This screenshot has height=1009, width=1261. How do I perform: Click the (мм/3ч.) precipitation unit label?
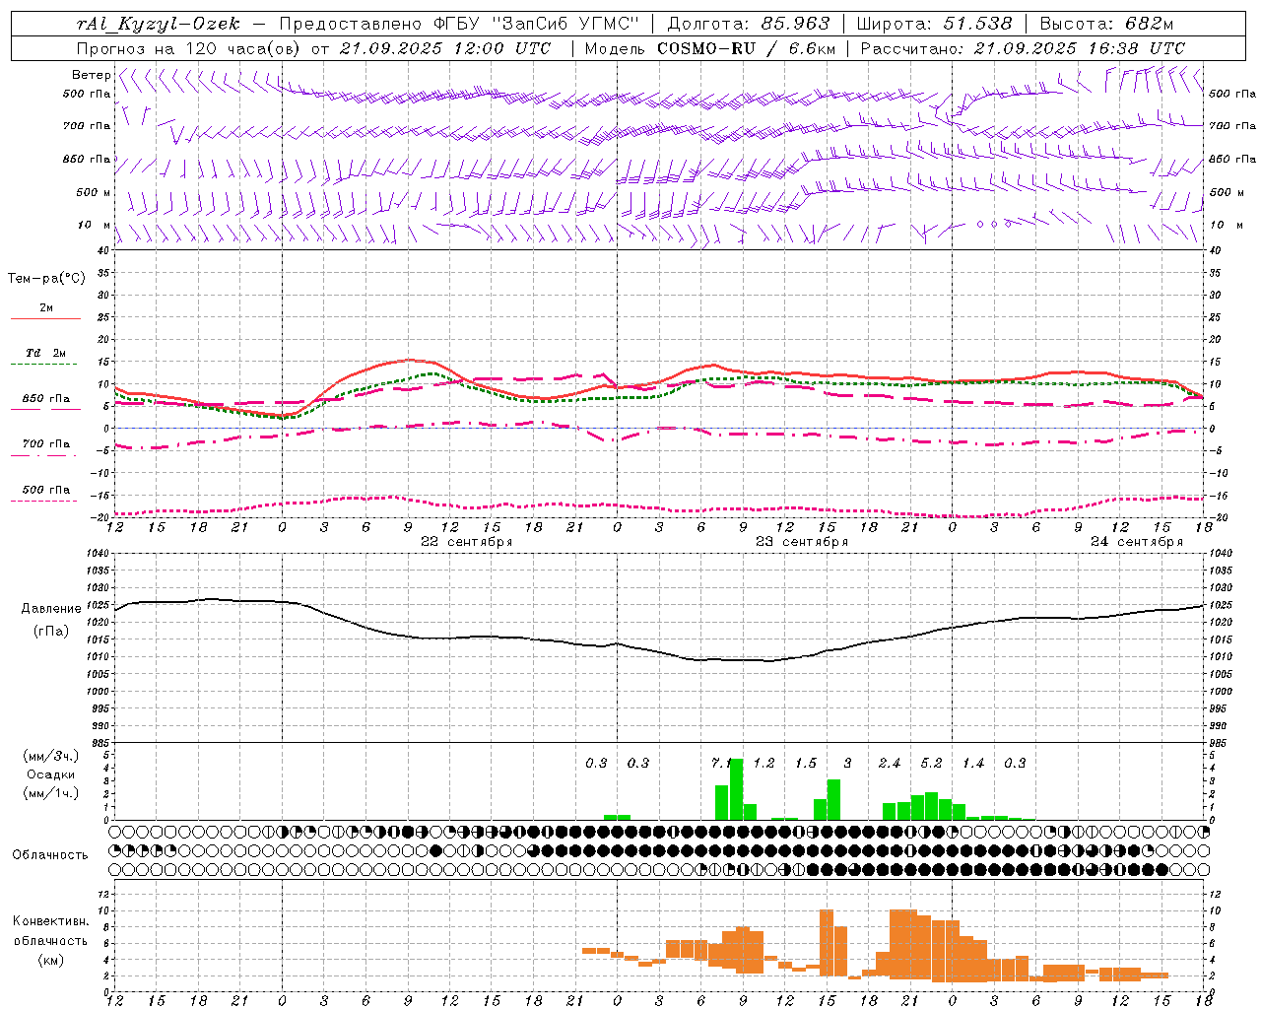click(51, 756)
